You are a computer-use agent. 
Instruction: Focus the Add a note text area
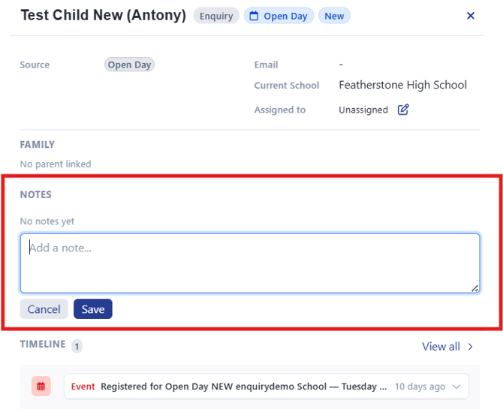250,263
